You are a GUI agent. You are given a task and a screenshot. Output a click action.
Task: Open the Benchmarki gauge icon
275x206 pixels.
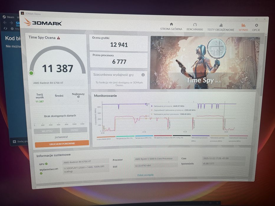pos(195,25)
